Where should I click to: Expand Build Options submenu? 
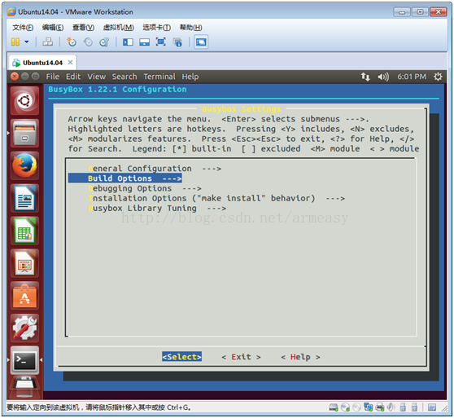pyautogui.click(x=125, y=178)
